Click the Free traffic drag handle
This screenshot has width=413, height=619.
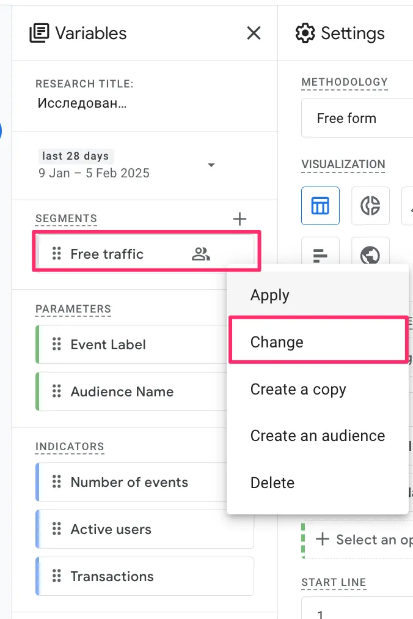tap(57, 254)
